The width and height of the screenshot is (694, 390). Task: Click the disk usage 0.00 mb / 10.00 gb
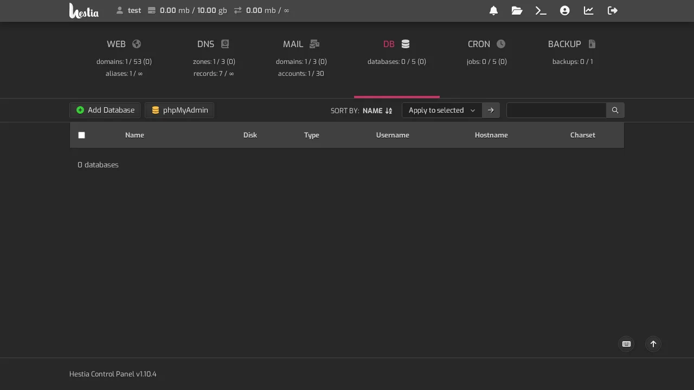[x=188, y=10]
